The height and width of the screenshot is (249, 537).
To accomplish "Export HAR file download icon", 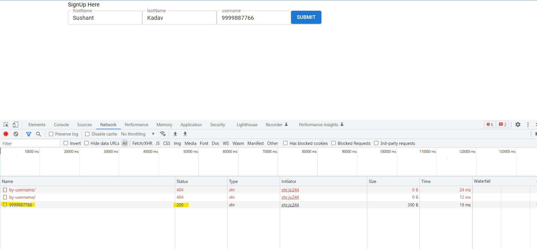I will pyautogui.click(x=185, y=134).
